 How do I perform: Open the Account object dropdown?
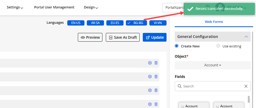[x=212, y=65]
